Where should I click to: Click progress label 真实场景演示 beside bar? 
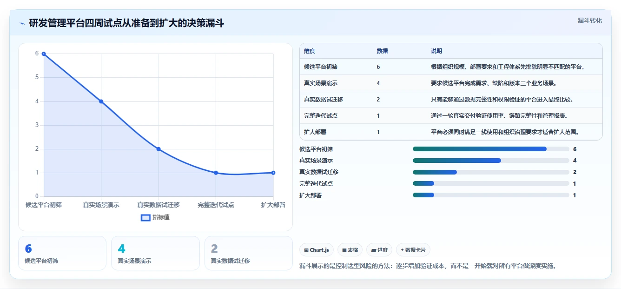click(x=316, y=161)
